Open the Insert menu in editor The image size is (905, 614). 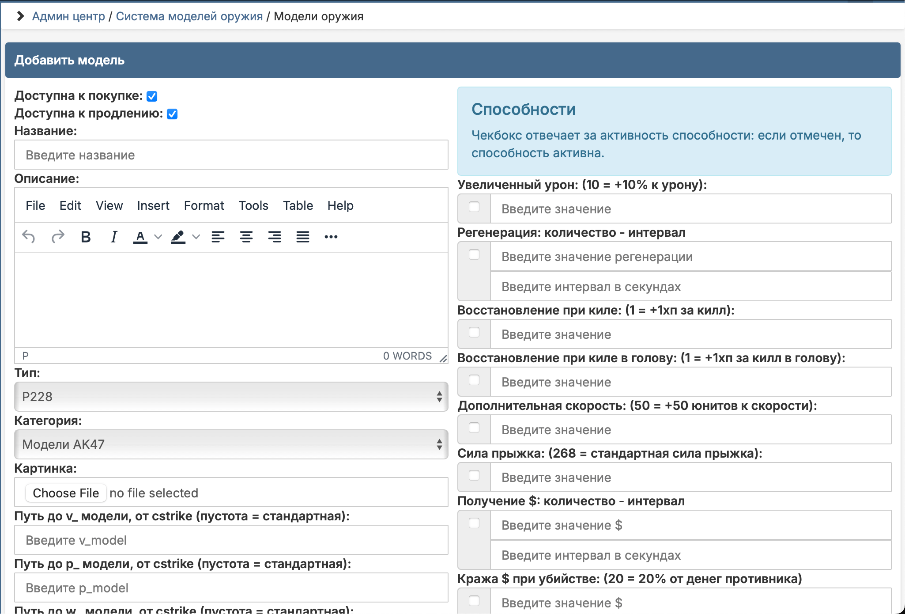(x=153, y=205)
